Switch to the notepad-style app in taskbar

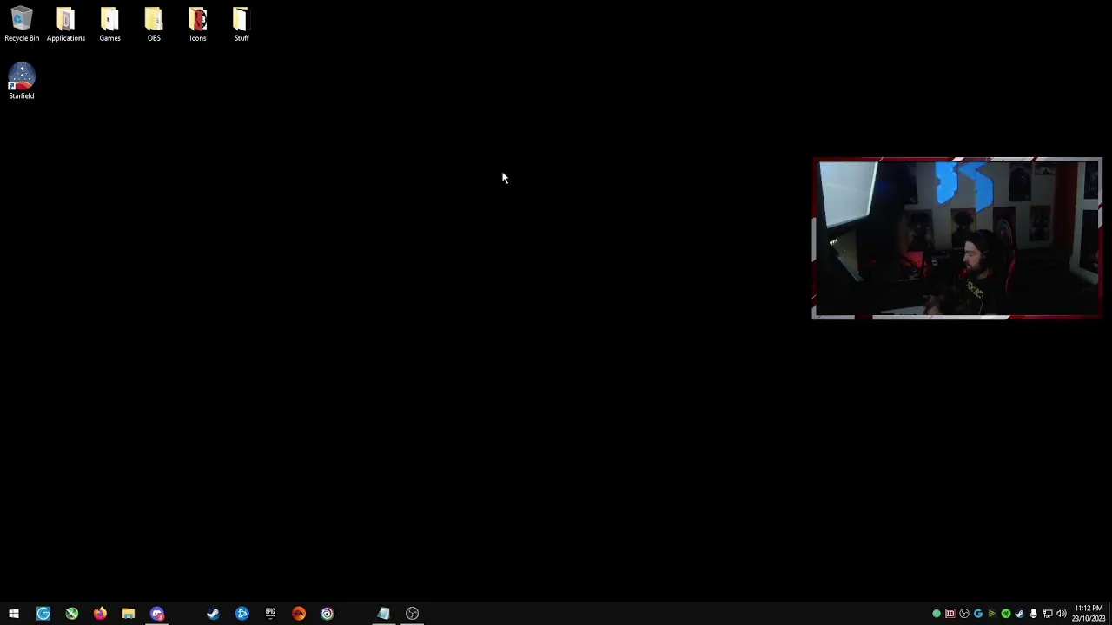(383, 614)
